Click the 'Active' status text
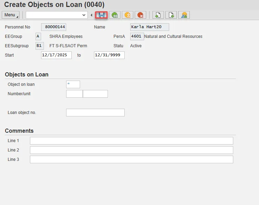The height and width of the screenshot is (205, 259). coord(136,46)
